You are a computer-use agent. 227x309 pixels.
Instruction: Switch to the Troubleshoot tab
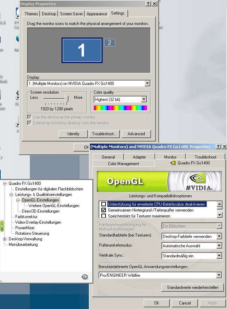coord(205,157)
